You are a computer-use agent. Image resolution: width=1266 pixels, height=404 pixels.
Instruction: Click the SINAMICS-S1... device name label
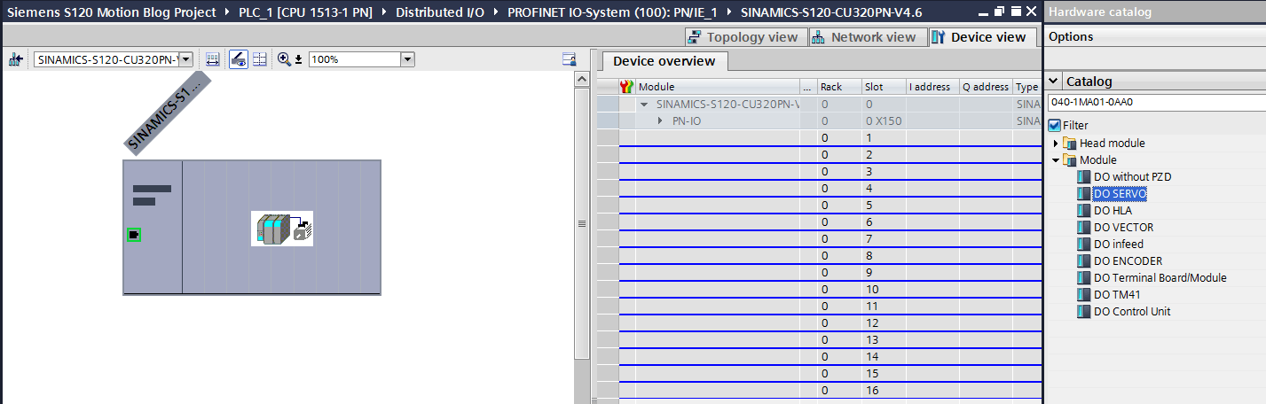(166, 113)
